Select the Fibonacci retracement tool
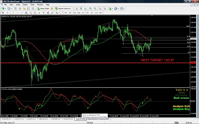Image resolution: width=199 pixels, height=124 pixels. click(x=31, y=13)
